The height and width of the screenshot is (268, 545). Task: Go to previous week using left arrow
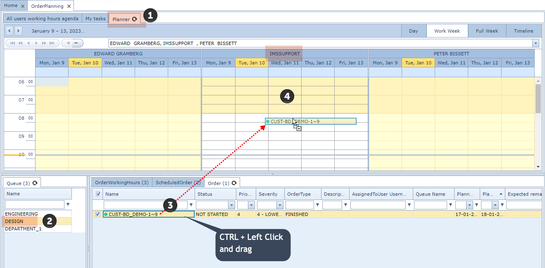(9, 31)
